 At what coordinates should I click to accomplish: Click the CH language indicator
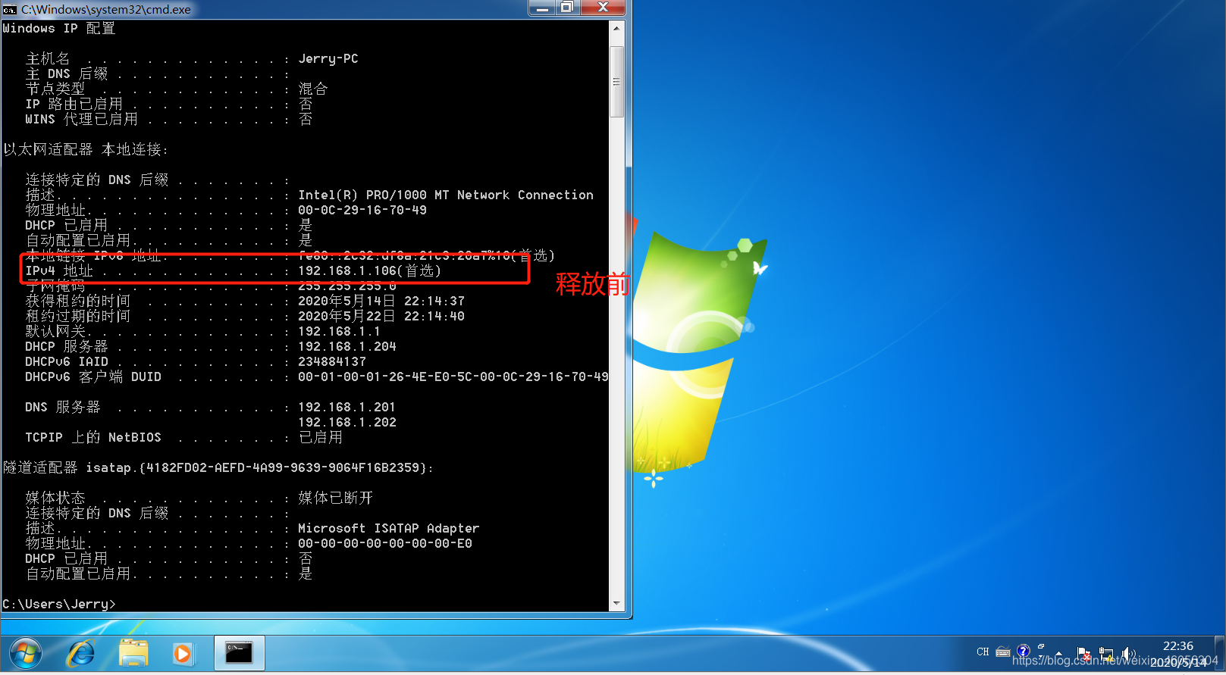pyautogui.click(x=983, y=652)
